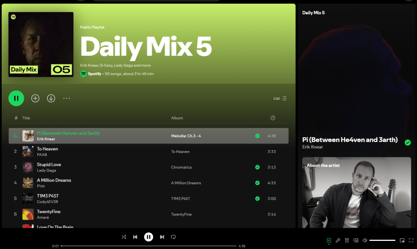This screenshot has width=417, height=249.
Task: Click To Heaven track thumbnail
Action: pyautogui.click(x=28, y=151)
